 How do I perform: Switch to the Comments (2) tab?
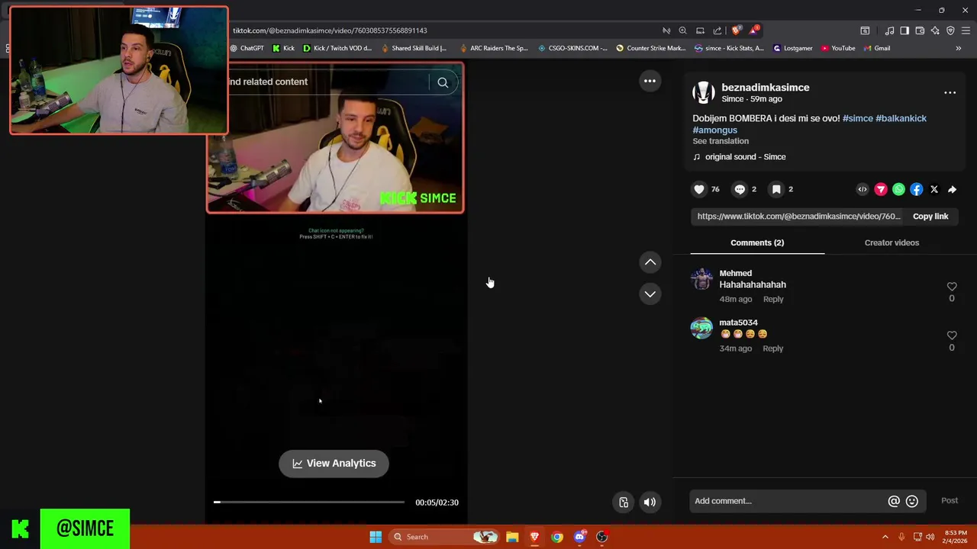(757, 242)
